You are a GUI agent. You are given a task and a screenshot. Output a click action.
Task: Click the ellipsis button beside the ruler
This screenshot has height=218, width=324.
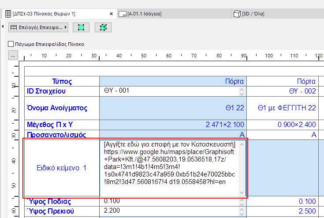tap(13, 56)
